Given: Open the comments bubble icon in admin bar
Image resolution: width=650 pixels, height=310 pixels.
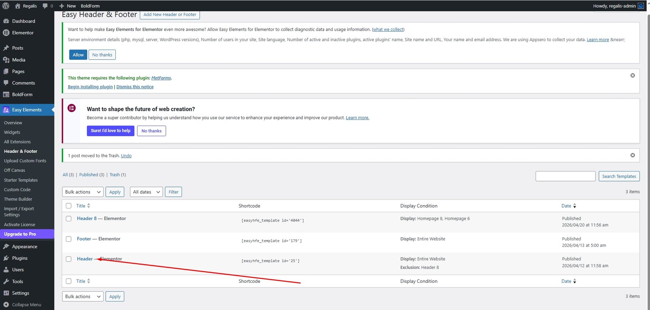Looking at the screenshot, I should 45,6.
